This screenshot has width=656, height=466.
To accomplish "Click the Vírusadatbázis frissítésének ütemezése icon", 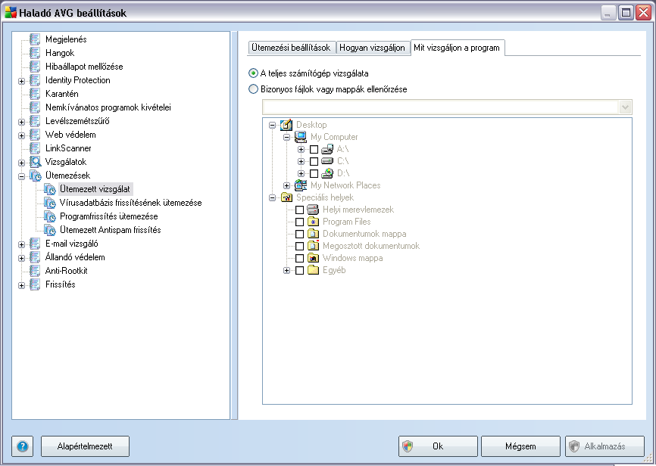I will (x=50, y=203).
